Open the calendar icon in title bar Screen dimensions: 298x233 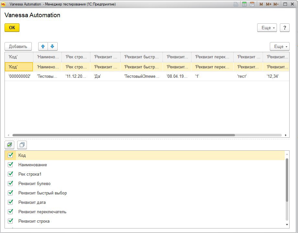click(252, 4)
